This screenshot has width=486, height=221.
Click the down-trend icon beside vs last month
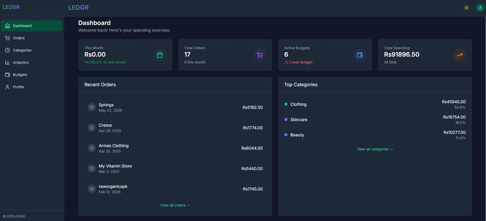pos(86,62)
